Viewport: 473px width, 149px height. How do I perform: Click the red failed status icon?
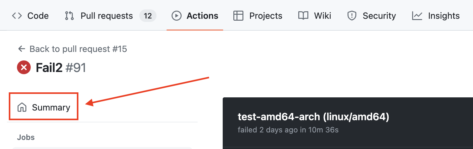tap(24, 68)
